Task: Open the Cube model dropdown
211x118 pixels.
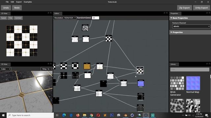Action: [x=6, y=69]
